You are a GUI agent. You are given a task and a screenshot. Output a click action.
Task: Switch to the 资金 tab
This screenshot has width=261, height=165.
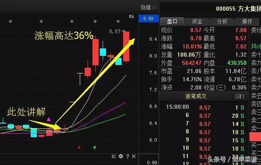coord(197,21)
